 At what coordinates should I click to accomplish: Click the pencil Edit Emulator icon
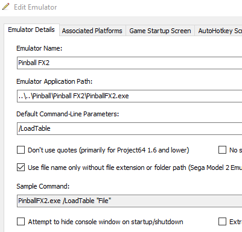5,7
